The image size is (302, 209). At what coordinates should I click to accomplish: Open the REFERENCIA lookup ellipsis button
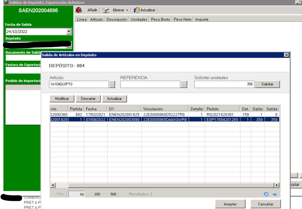pos(184,84)
